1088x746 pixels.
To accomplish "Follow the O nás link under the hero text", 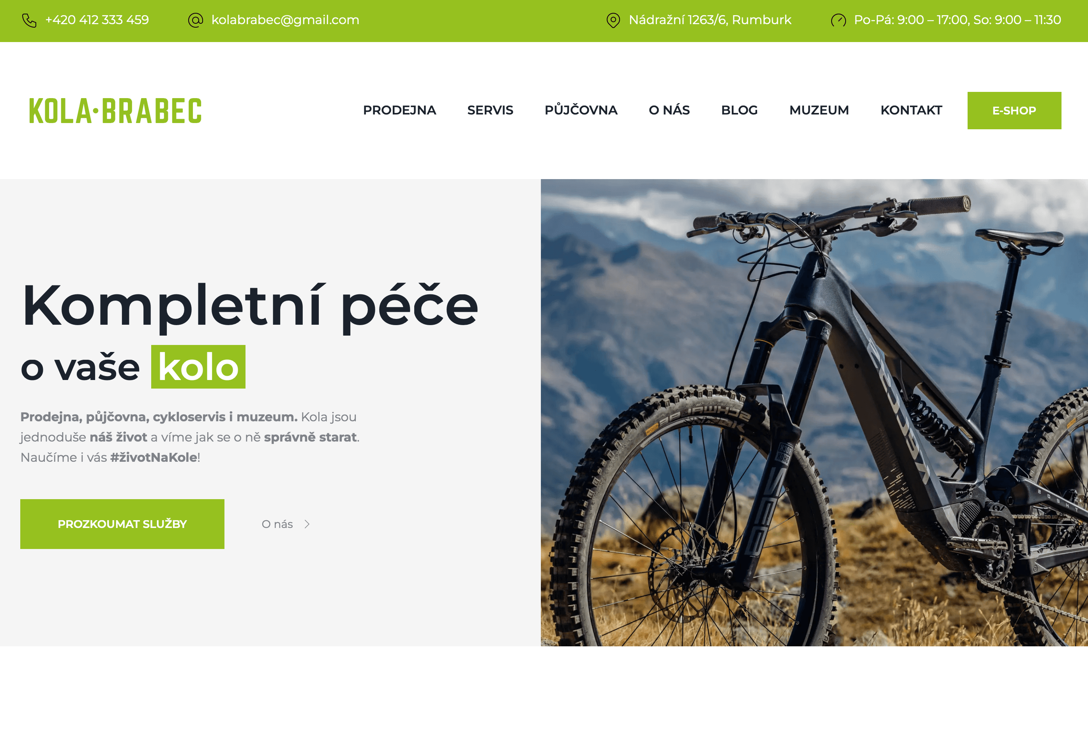I will [277, 524].
